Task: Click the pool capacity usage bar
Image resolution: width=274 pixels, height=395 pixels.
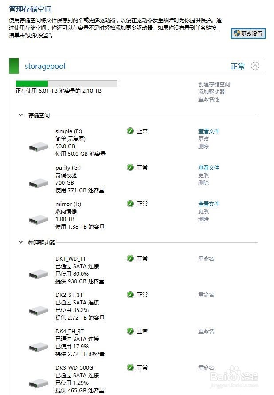Action: click(67, 83)
